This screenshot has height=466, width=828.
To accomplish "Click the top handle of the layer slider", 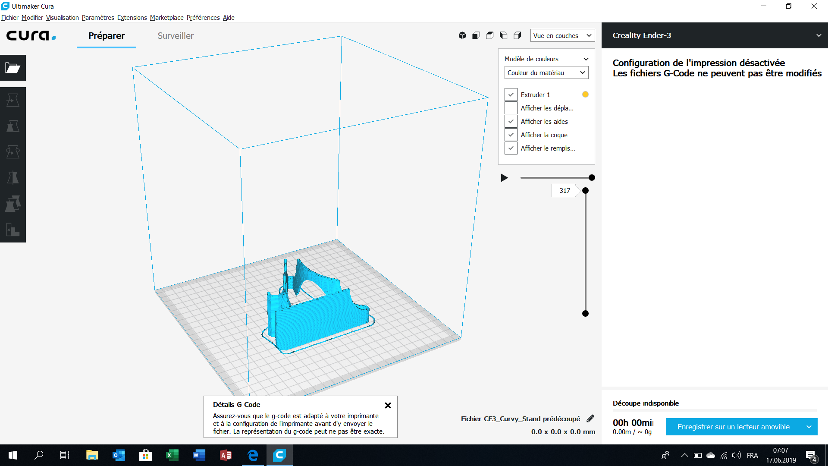I will click(x=585, y=191).
